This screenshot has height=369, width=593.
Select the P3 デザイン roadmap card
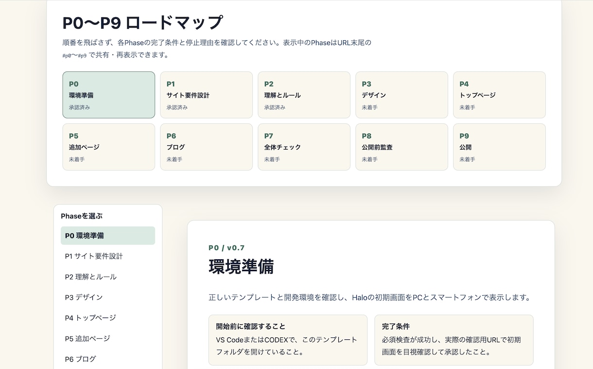(x=402, y=95)
